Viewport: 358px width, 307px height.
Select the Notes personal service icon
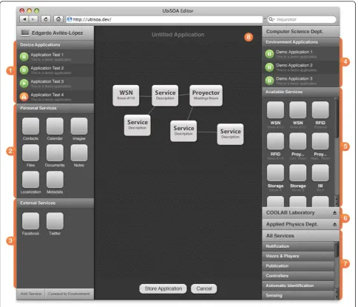point(79,153)
